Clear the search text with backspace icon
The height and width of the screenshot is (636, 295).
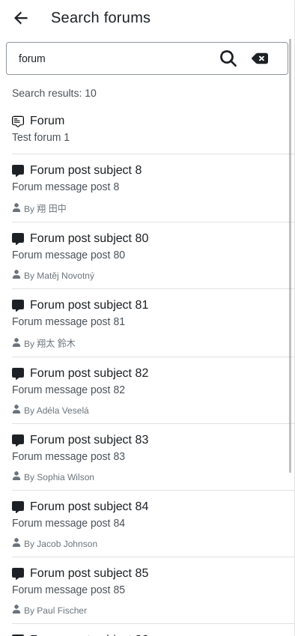[x=260, y=58]
